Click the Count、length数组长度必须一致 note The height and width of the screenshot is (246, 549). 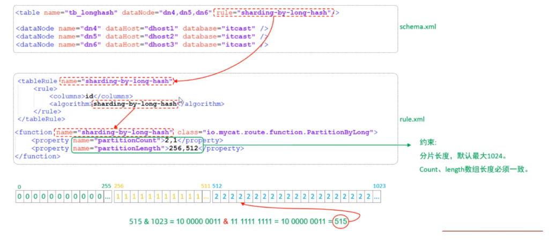pos(474,170)
